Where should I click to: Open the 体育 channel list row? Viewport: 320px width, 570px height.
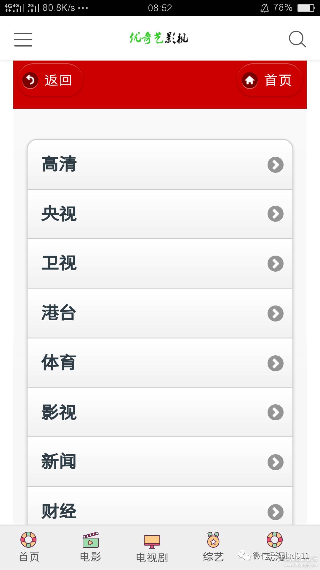pos(160,363)
